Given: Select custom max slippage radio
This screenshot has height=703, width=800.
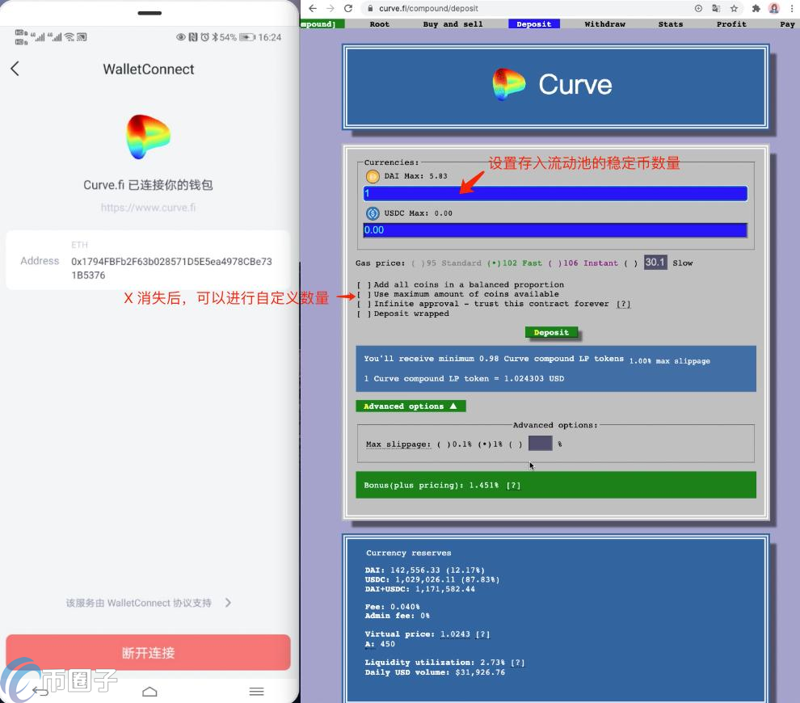Looking at the screenshot, I should tap(516, 444).
